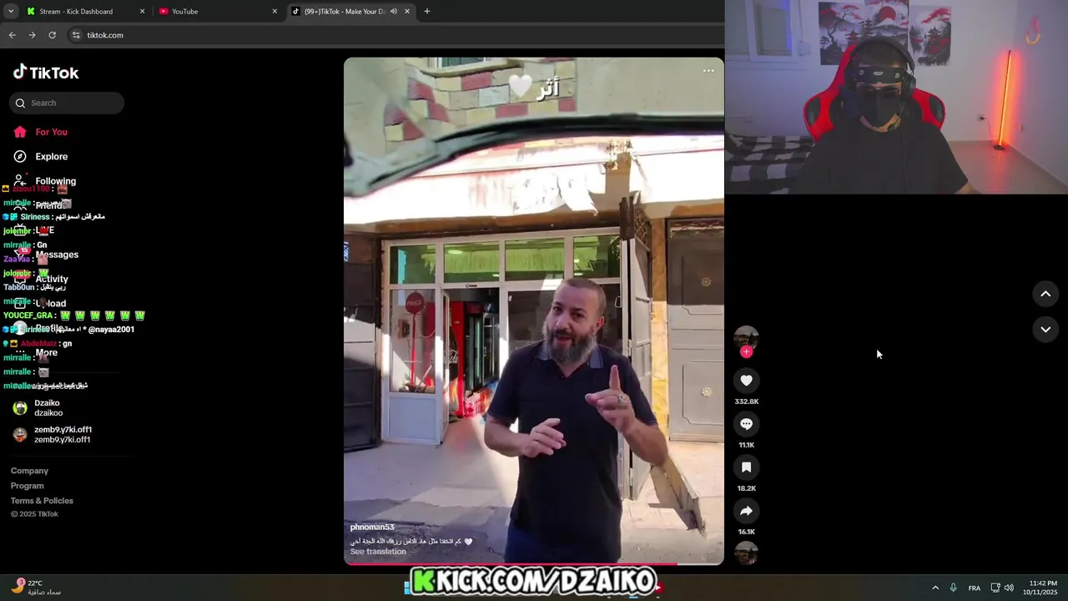Switch FRA keyboard language
1068x601 pixels.
(975, 588)
